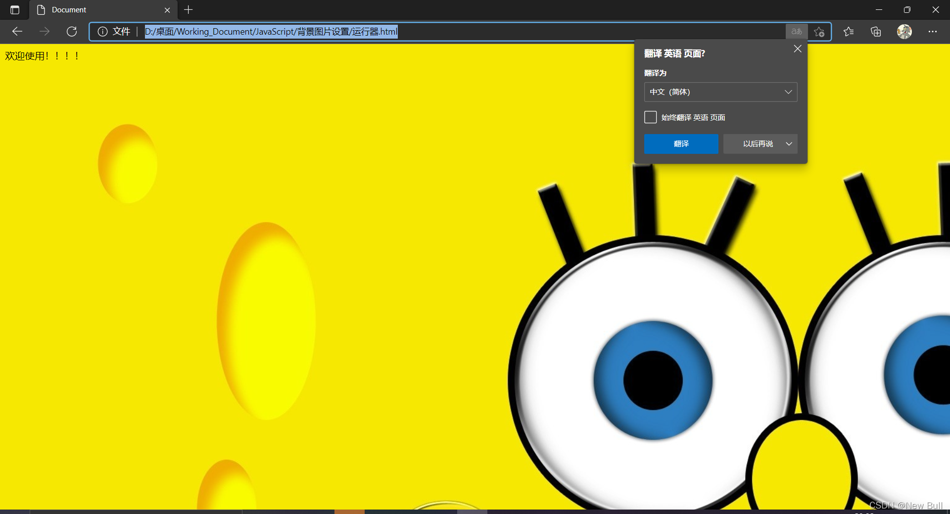Open a new tab with plus button

(x=189, y=10)
